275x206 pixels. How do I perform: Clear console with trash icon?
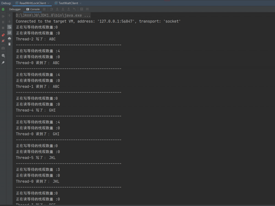pyautogui.click(x=9, y=44)
